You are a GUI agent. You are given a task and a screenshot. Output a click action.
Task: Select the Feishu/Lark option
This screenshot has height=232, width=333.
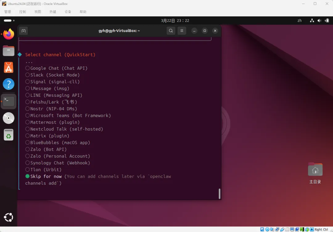(x=51, y=102)
